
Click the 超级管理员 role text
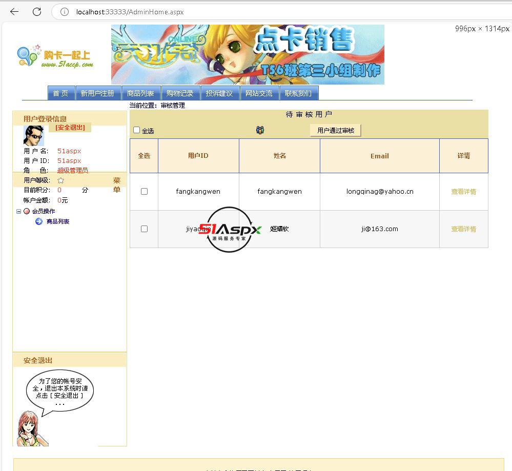click(x=72, y=171)
